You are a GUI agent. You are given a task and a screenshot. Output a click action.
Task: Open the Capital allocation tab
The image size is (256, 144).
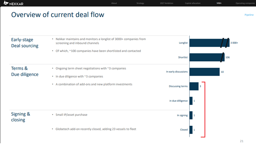(x=193, y=3)
